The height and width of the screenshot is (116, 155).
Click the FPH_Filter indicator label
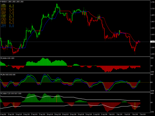click(x=3, y=75)
